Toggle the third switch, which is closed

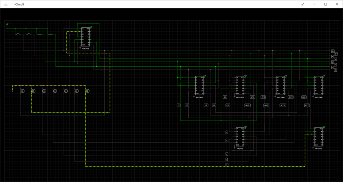point(39,34)
